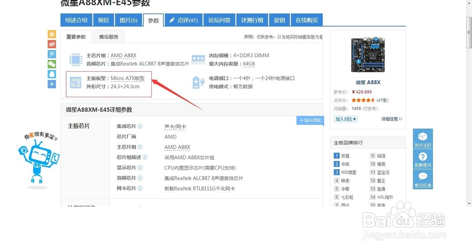
Task: Click the chipset icon beside 主芯片组
Action: tap(76, 59)
